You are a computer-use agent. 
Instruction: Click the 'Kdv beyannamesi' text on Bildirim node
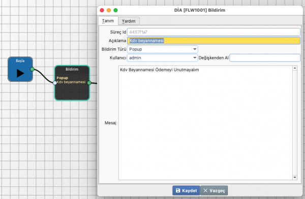71,82
